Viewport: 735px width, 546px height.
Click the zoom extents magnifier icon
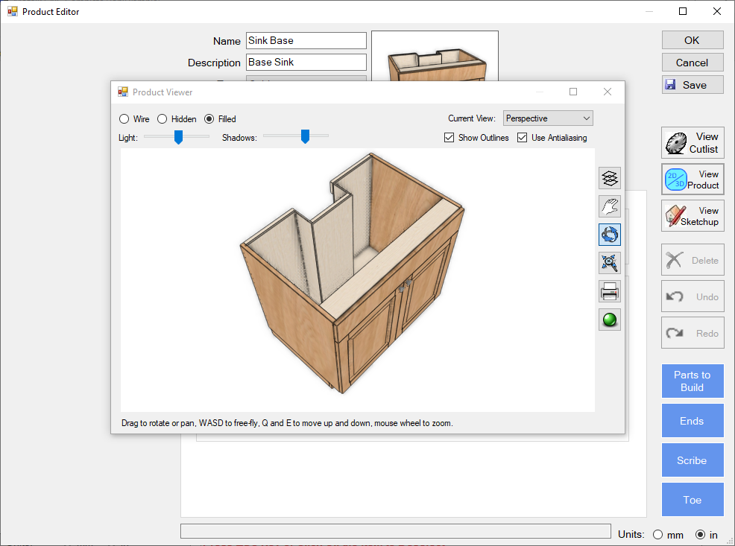[x=610, y=263]
